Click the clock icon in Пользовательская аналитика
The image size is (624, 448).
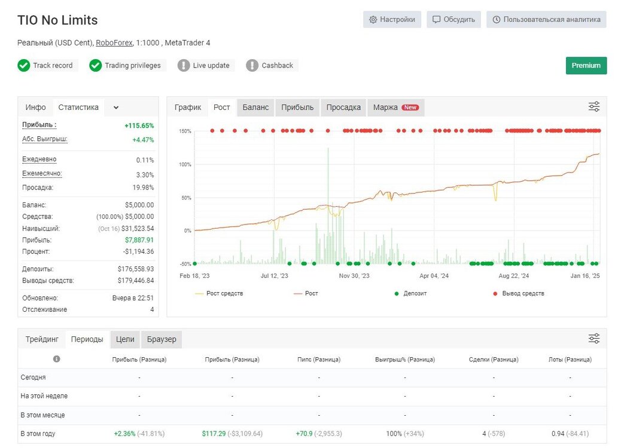coord(496,20)
